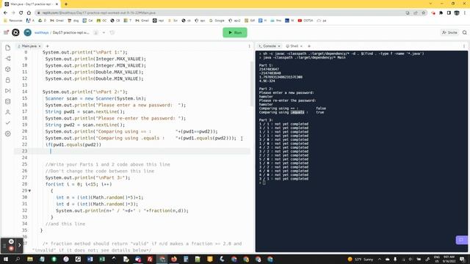Open File Explorer from the taskbar

pos(30,259)
